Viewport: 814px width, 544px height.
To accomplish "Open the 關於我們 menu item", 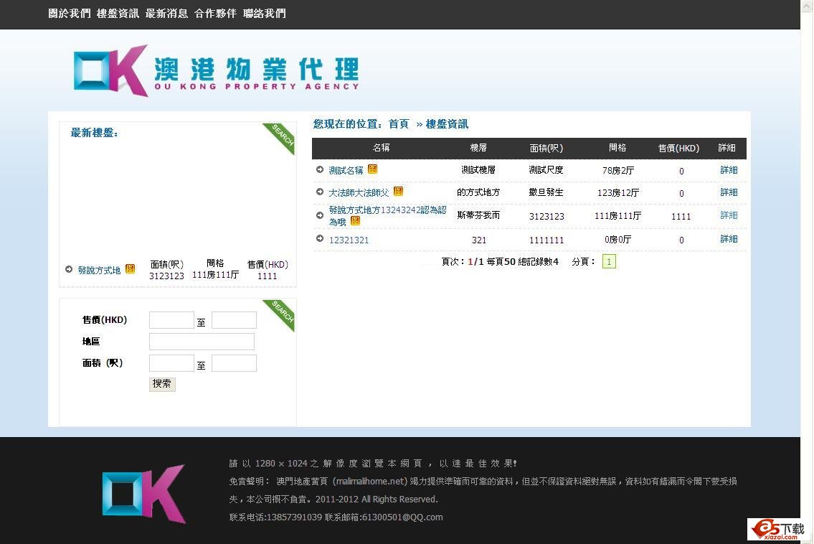I will [69, 14].
